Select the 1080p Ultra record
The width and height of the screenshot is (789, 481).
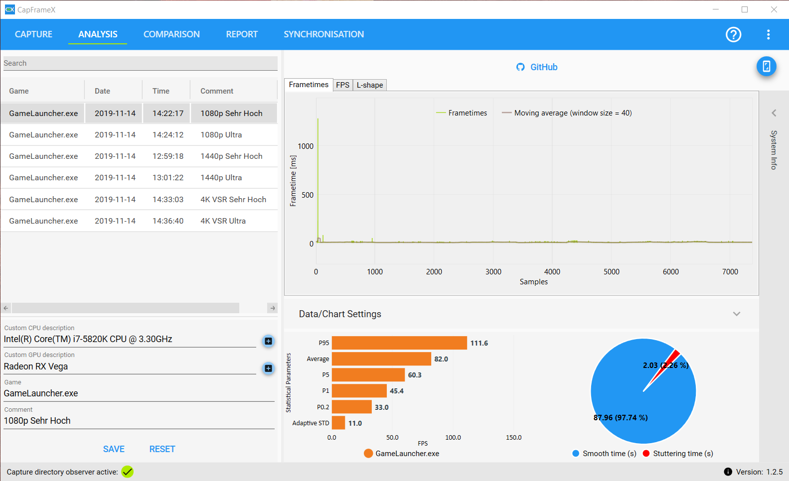point(139,135)
